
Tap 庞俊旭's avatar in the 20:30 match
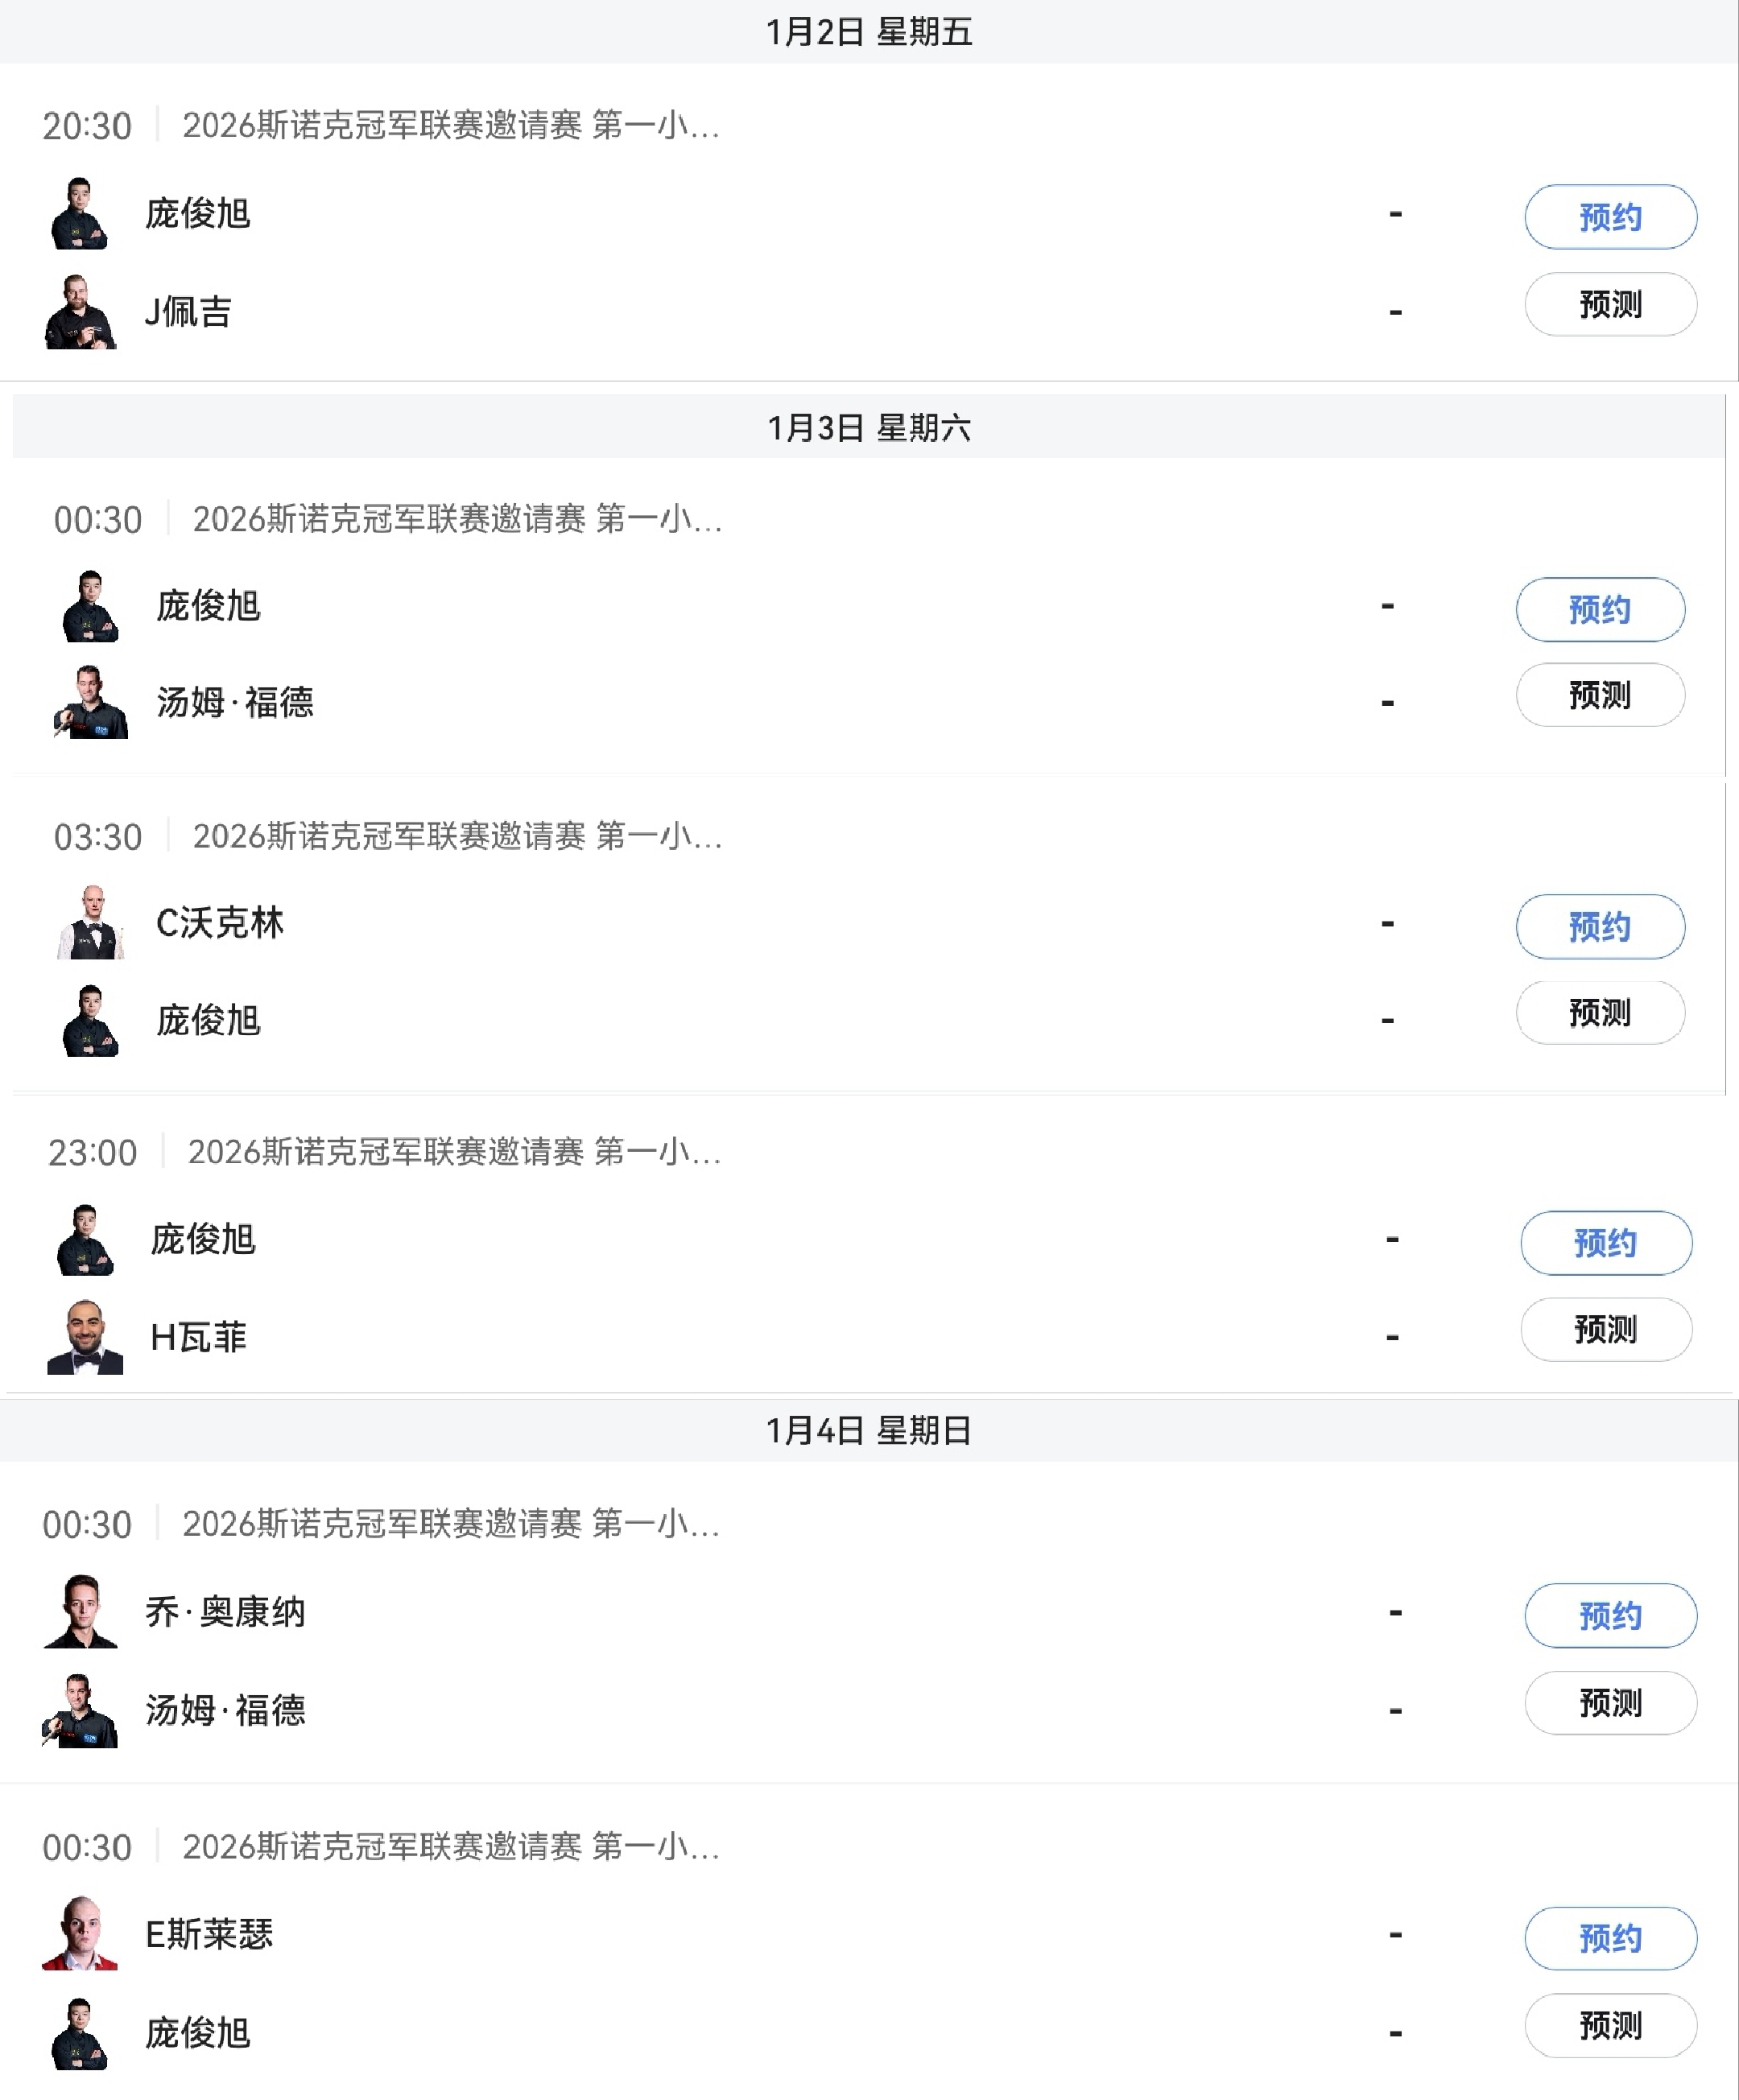point(79,214)
